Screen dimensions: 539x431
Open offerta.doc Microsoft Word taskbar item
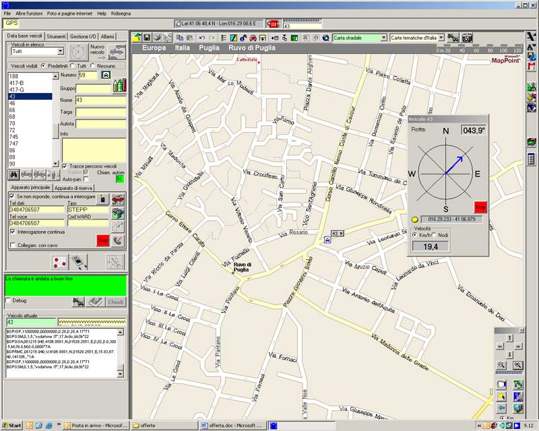click(232, 426)
